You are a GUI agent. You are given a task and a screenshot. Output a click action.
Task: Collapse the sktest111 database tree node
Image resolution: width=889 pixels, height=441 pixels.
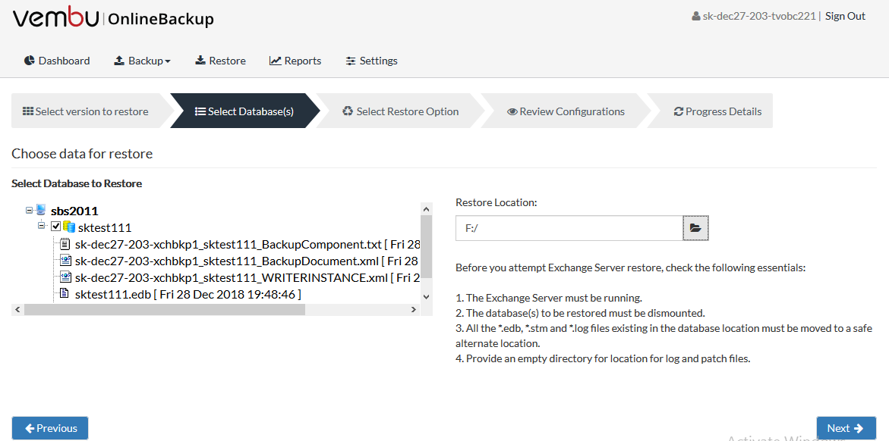[x=42, y=226]
